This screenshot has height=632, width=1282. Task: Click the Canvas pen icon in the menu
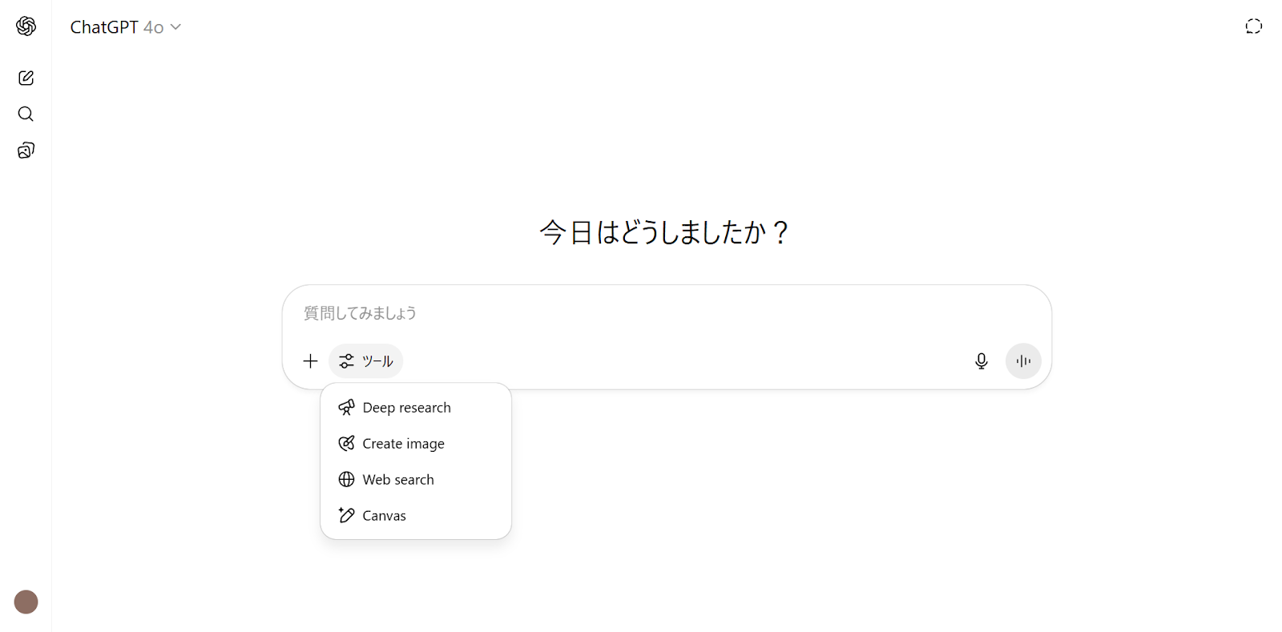point(345,515)
